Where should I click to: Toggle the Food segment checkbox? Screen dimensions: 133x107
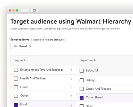pyautogui.click(x=16, y=105)
